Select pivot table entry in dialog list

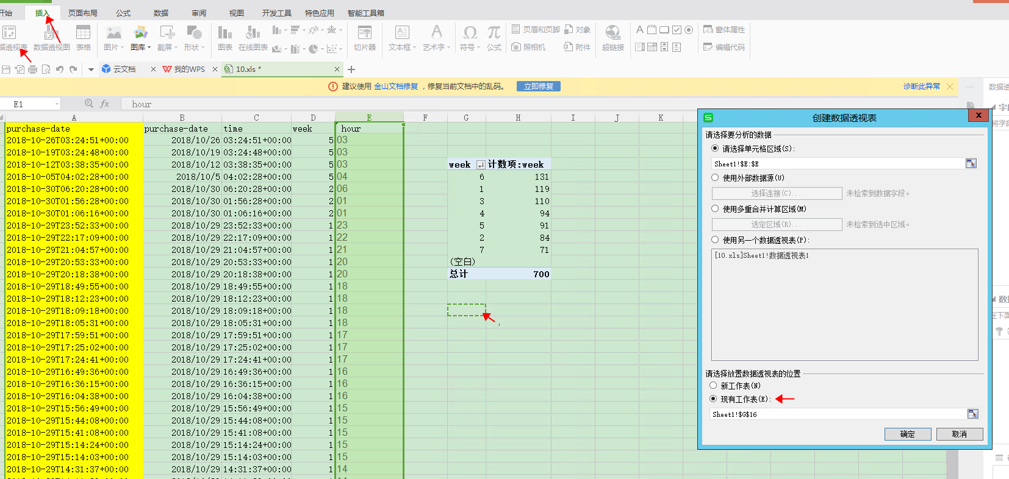pos(762,255)
